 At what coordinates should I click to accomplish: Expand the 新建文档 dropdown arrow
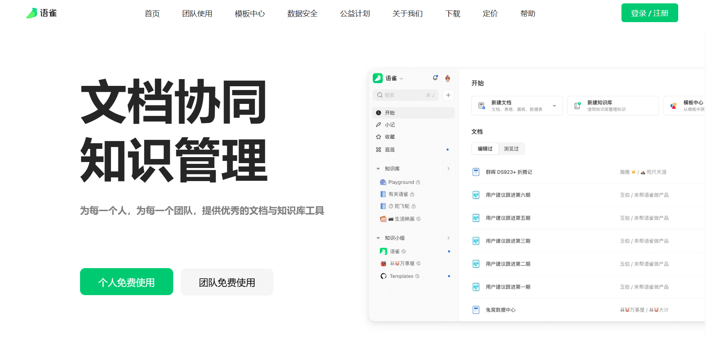(x=554, y=106)
